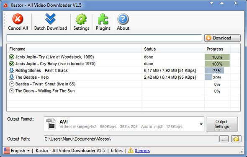Click the Kastor app icon in title bar
The image size is (247, 157).
[6, 6]
